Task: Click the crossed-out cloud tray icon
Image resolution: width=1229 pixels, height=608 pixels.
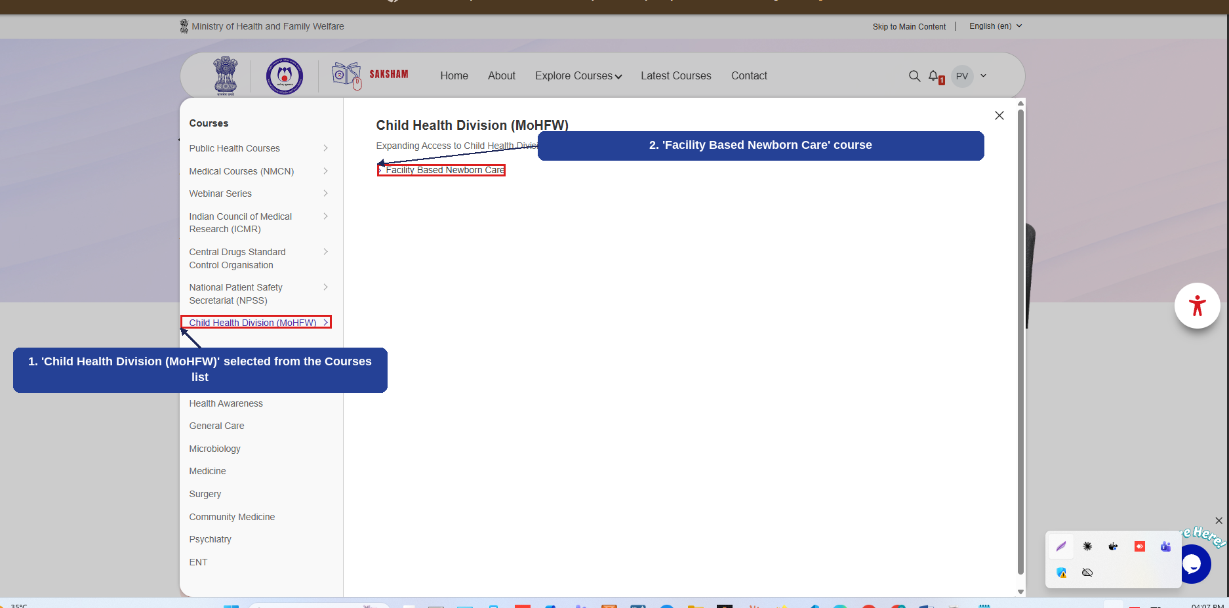Action: click(1087, 573)
